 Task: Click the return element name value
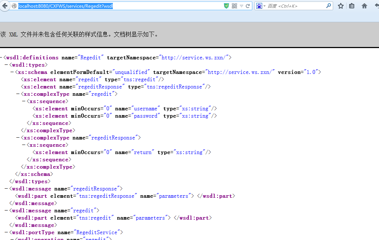[143, 152]
